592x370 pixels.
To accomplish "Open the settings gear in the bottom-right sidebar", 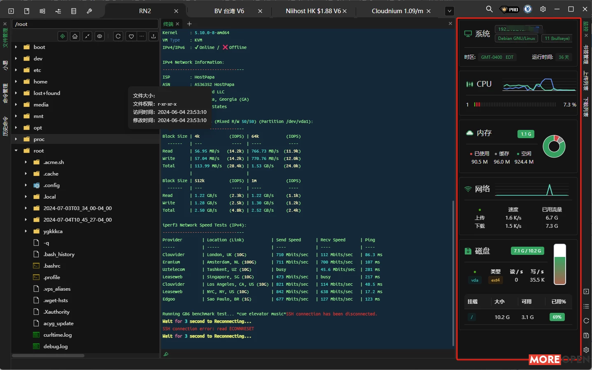I will pyautogui.click(x=586, y=349).
